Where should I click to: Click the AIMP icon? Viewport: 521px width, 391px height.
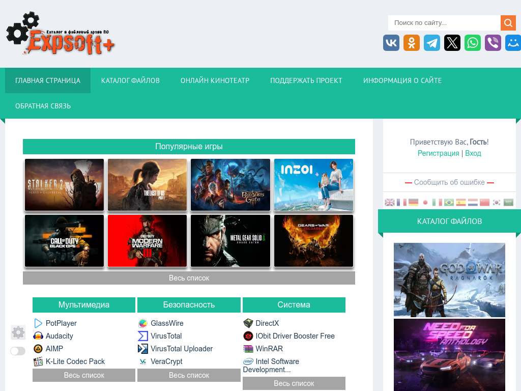38,348
